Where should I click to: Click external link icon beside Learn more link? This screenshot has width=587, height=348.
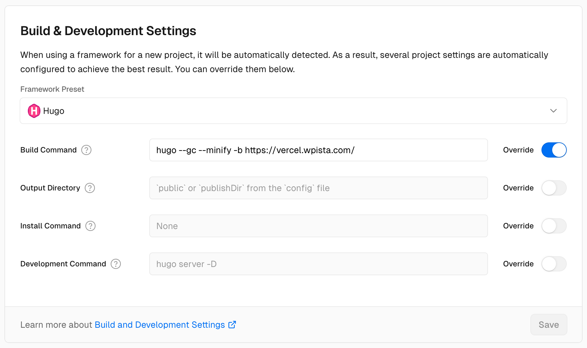[232, 325]
